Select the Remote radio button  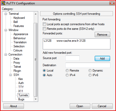point(67,71)
